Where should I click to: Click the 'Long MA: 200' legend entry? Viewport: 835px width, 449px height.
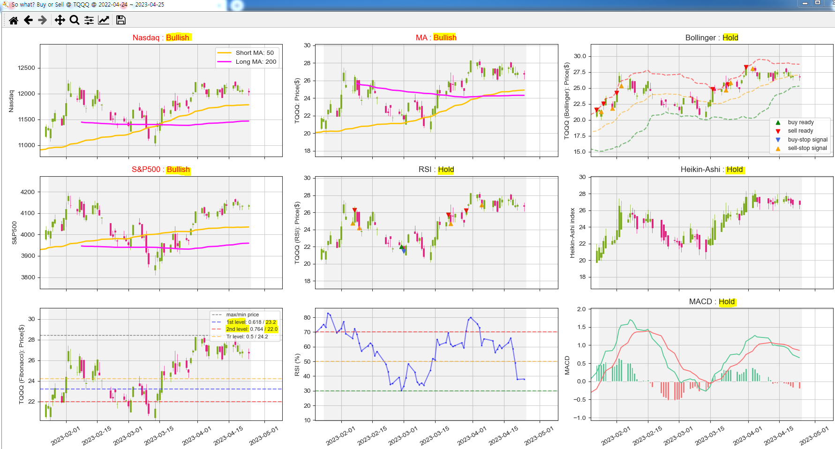click(x=247, y=62)
